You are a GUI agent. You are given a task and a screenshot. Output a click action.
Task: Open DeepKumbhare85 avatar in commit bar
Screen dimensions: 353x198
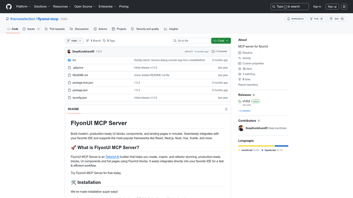point(69,51)
